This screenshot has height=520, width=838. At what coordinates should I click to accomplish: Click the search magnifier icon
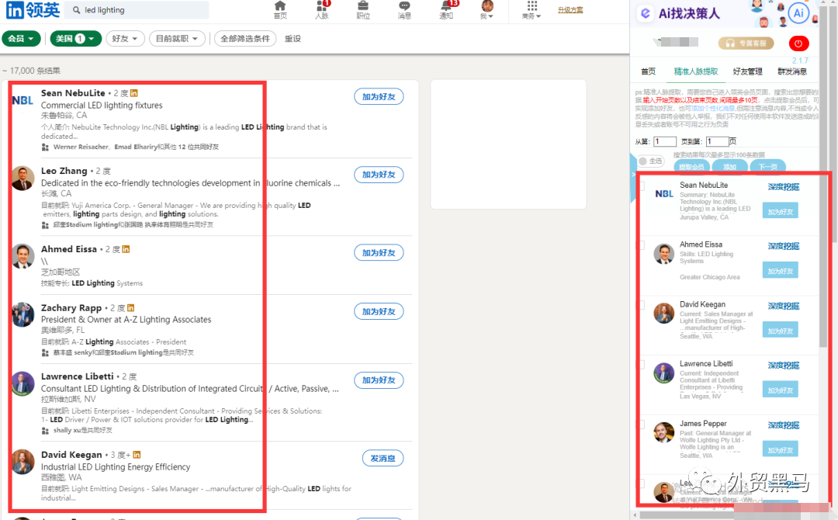pyautogui.click(x=76, y=9)
